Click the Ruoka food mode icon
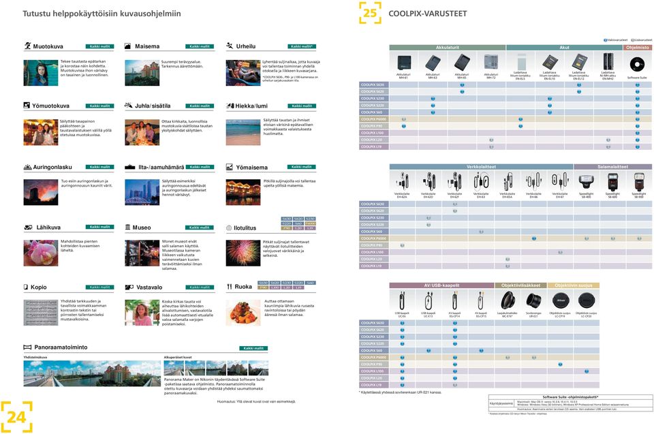This screenshot has height=434, width=654. (x=229, y=287)
